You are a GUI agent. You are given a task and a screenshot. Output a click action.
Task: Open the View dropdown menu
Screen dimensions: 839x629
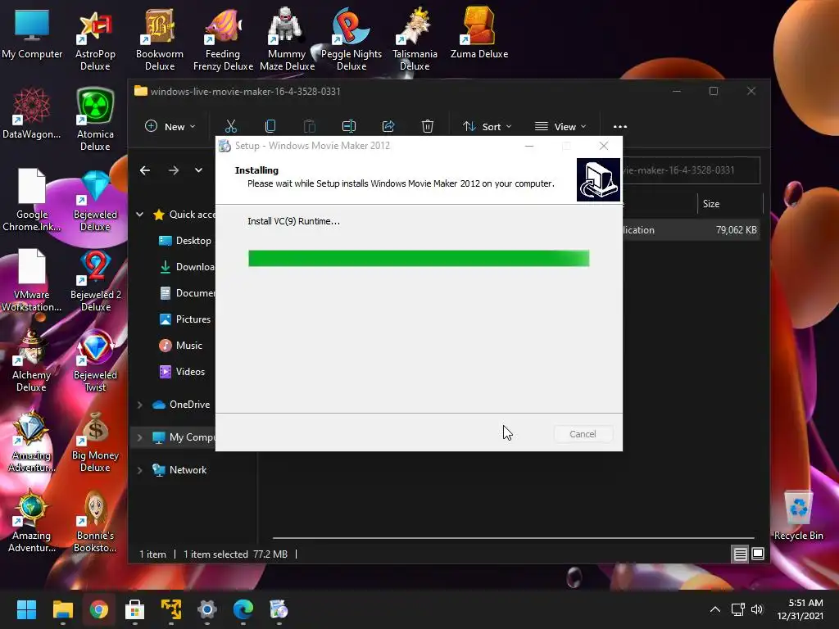pos(560,126)
